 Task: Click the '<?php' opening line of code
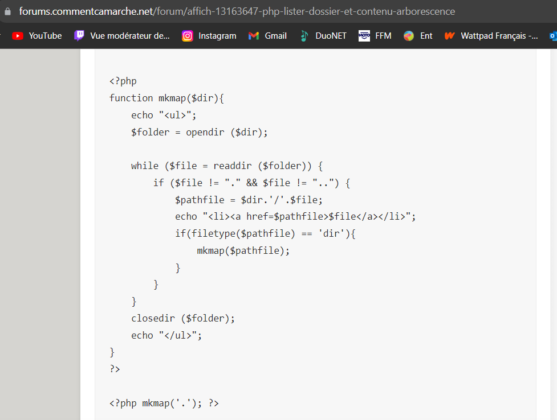[123, 81]
